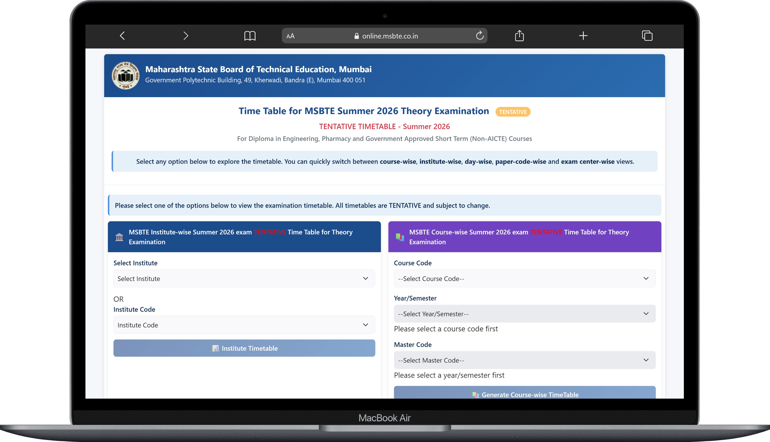Expand the Select Year/Semester dropdown
The height and width of the screenshot is (442, 770).
[525, 314]
